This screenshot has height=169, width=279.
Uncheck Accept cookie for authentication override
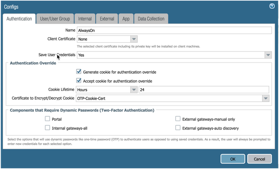coord(79,81)
